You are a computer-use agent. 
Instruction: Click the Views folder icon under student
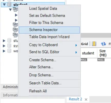tap(15, 25)
